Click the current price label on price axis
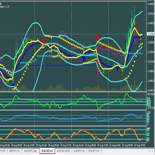 point(151,34)
